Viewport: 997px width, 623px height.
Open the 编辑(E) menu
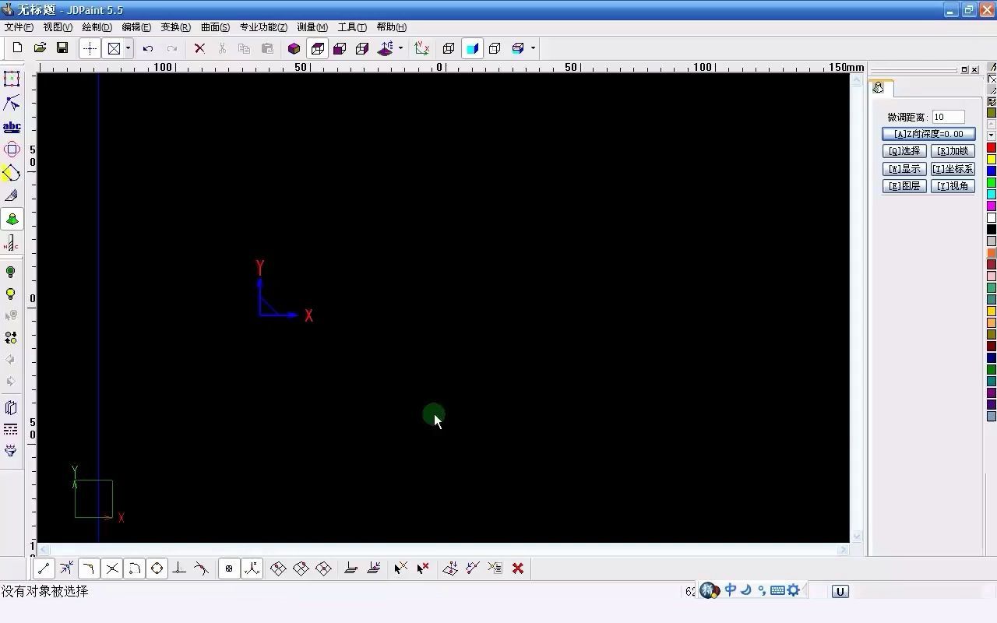coord(136,27)
